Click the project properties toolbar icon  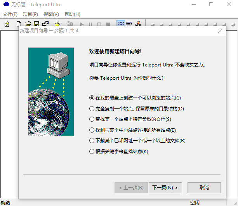[x=45, y=24]
